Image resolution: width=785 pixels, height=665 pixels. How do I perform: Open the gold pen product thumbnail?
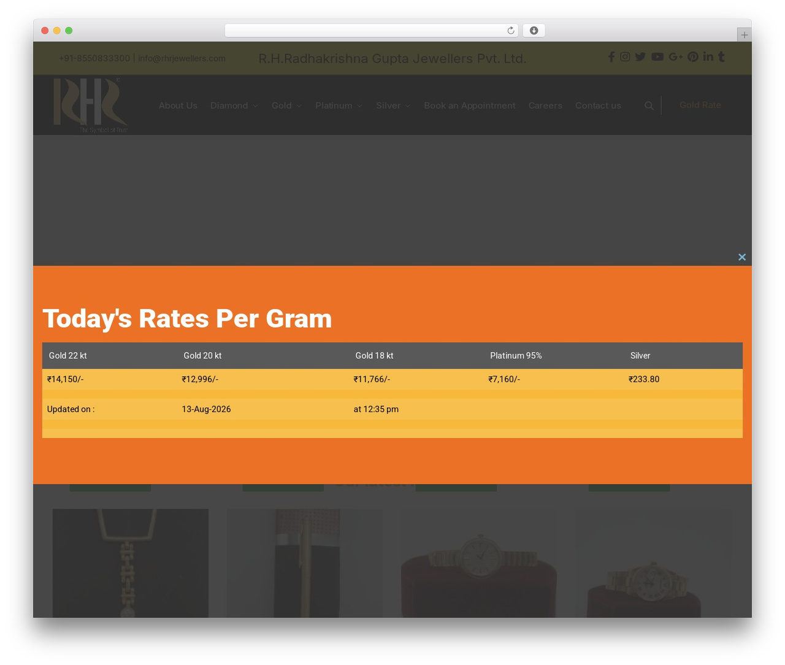coord(305,563)
